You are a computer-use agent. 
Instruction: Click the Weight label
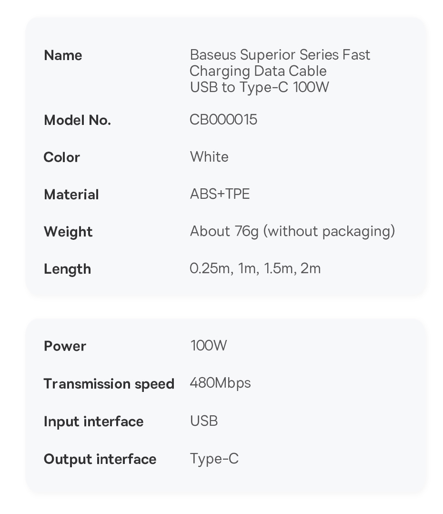click(68, 232)
